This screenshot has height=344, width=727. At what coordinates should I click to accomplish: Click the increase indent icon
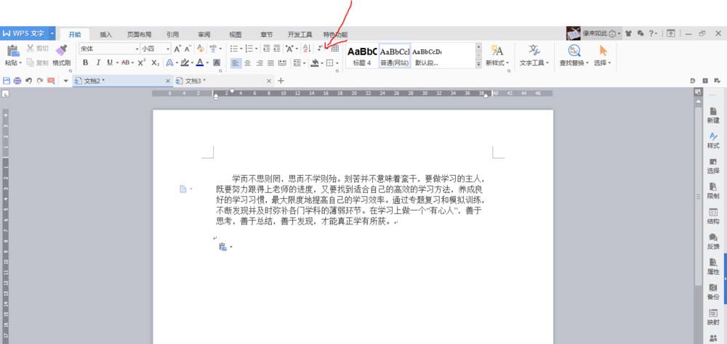[x=277, y=49]
